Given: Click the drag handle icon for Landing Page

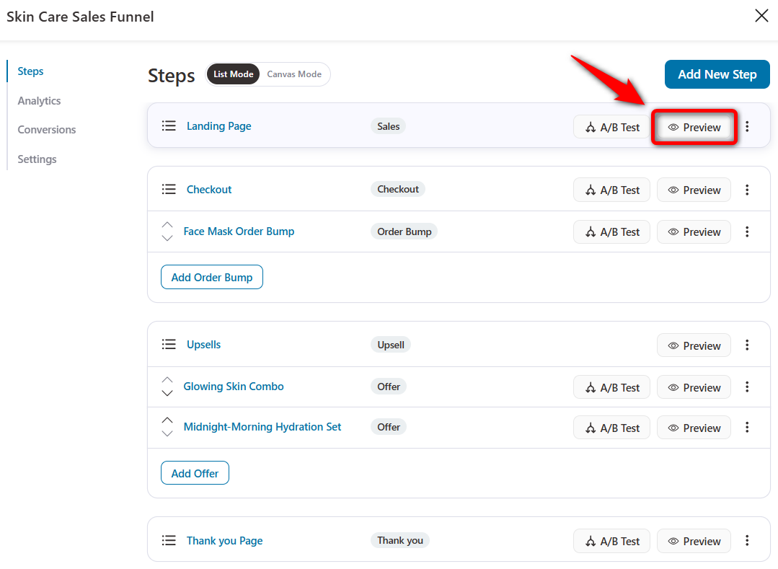Looking at the screenshot, I should pos(169,126).
